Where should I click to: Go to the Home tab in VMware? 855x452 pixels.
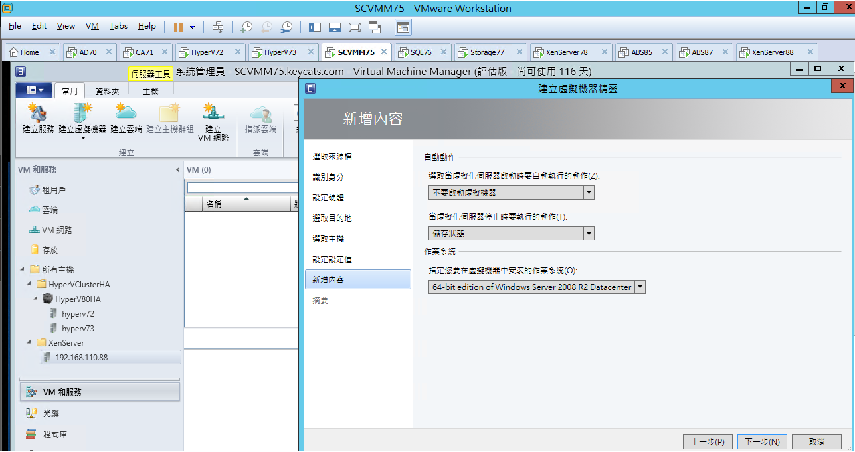point(31,52)
